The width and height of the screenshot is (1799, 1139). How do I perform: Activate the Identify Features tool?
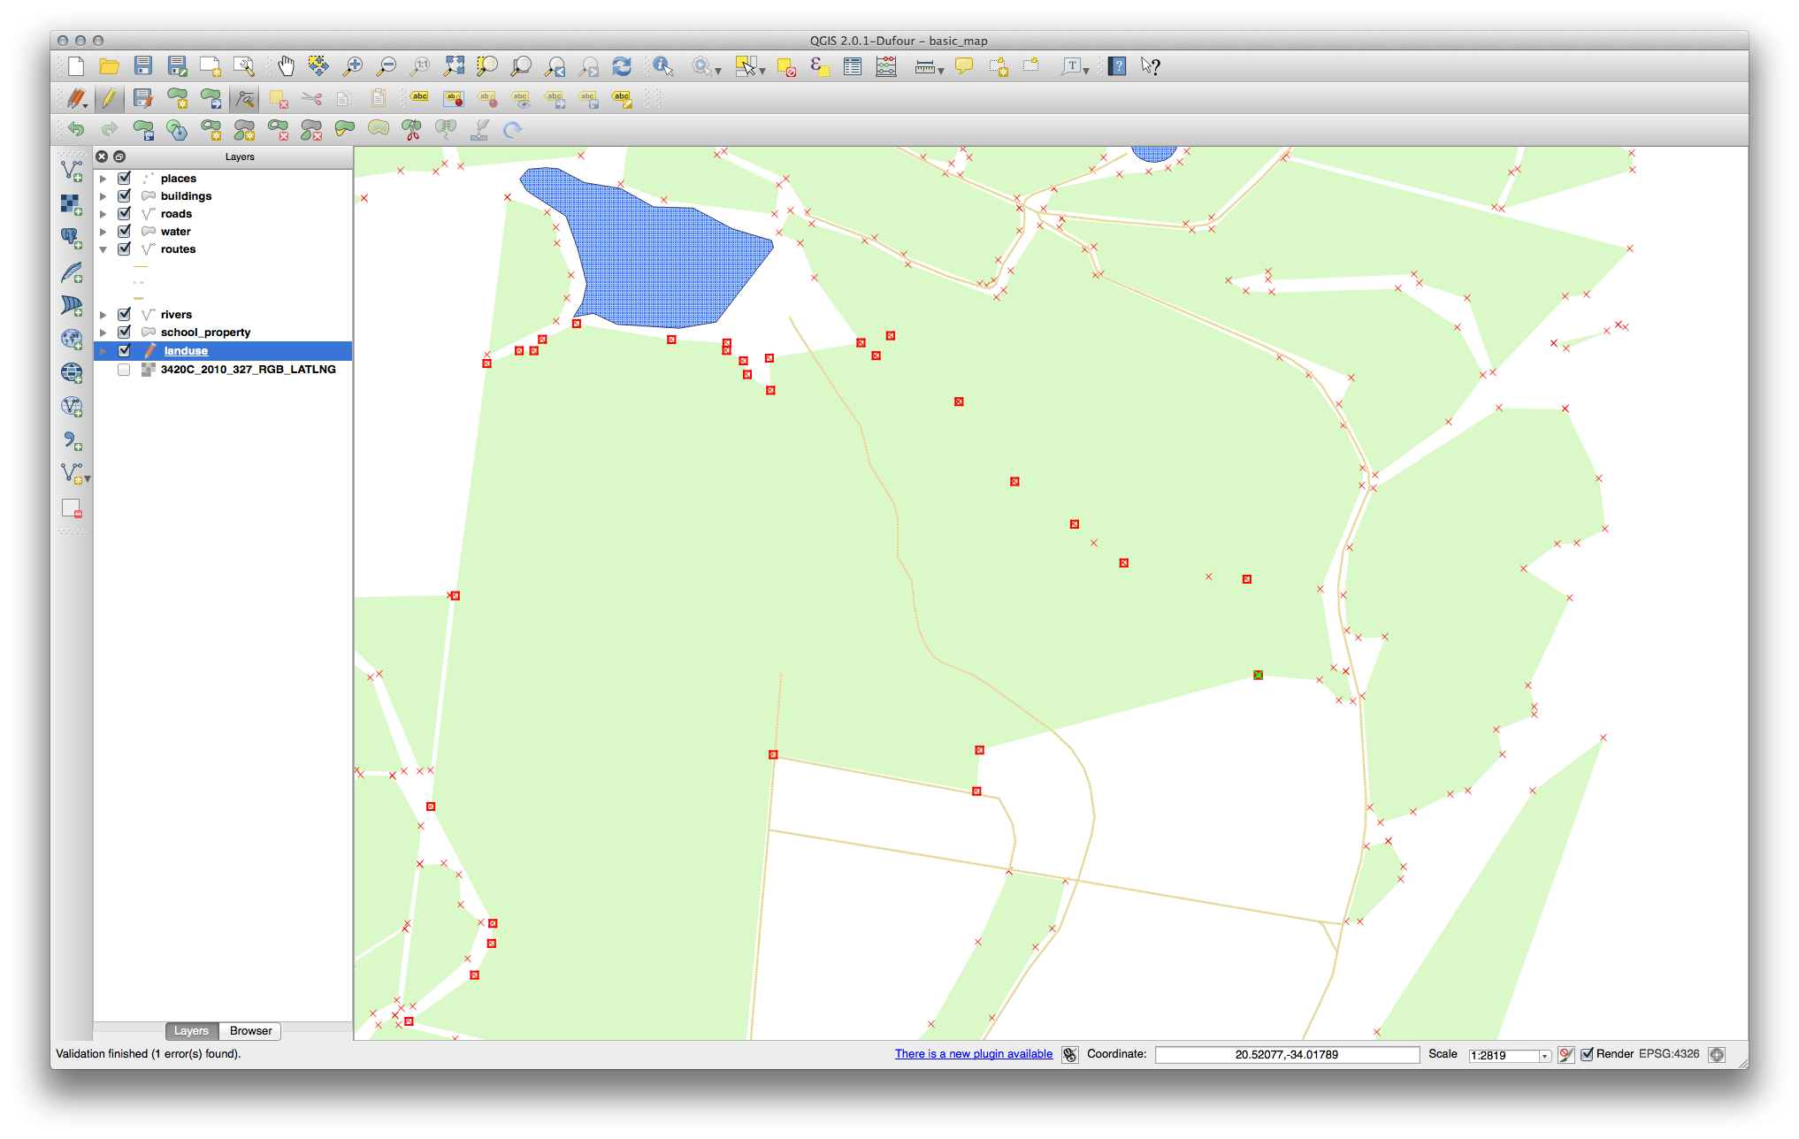(663, 66)
